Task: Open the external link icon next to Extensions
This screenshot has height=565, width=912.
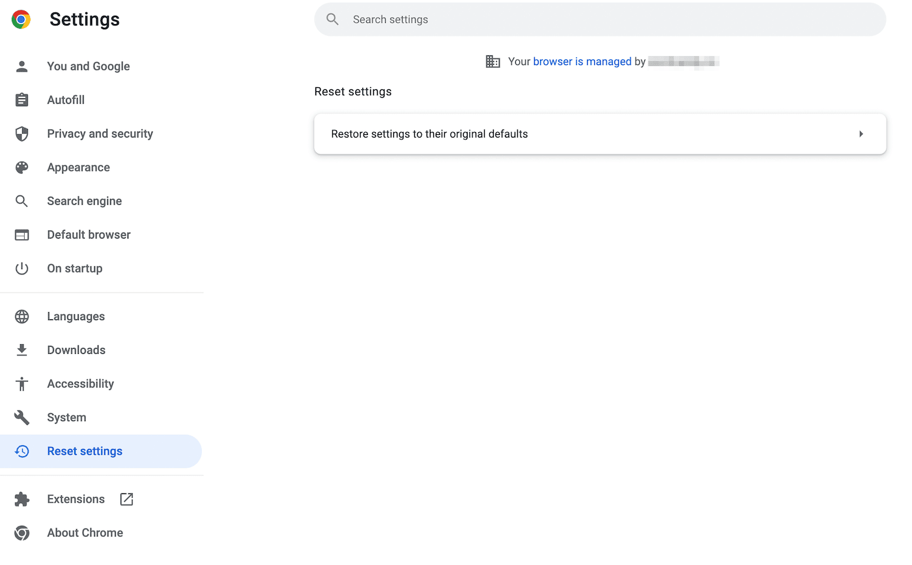Action: tap(126, 499)
